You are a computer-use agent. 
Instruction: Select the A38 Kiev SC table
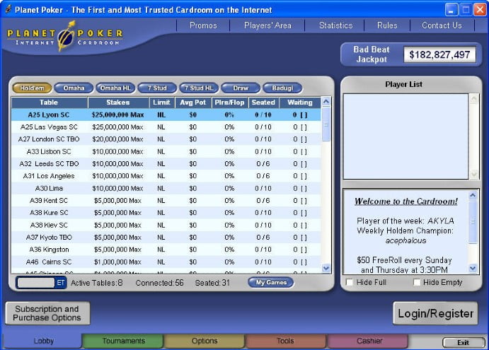166,226
